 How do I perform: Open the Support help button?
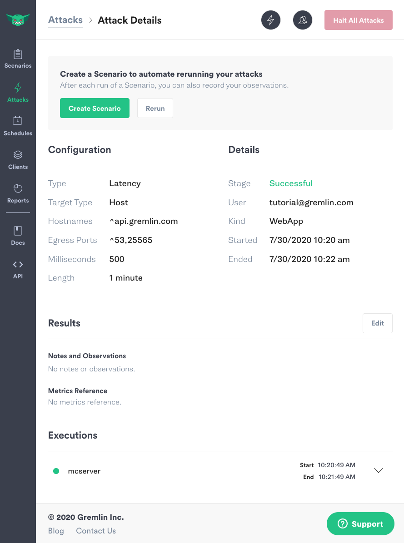(x=360, y=523)
